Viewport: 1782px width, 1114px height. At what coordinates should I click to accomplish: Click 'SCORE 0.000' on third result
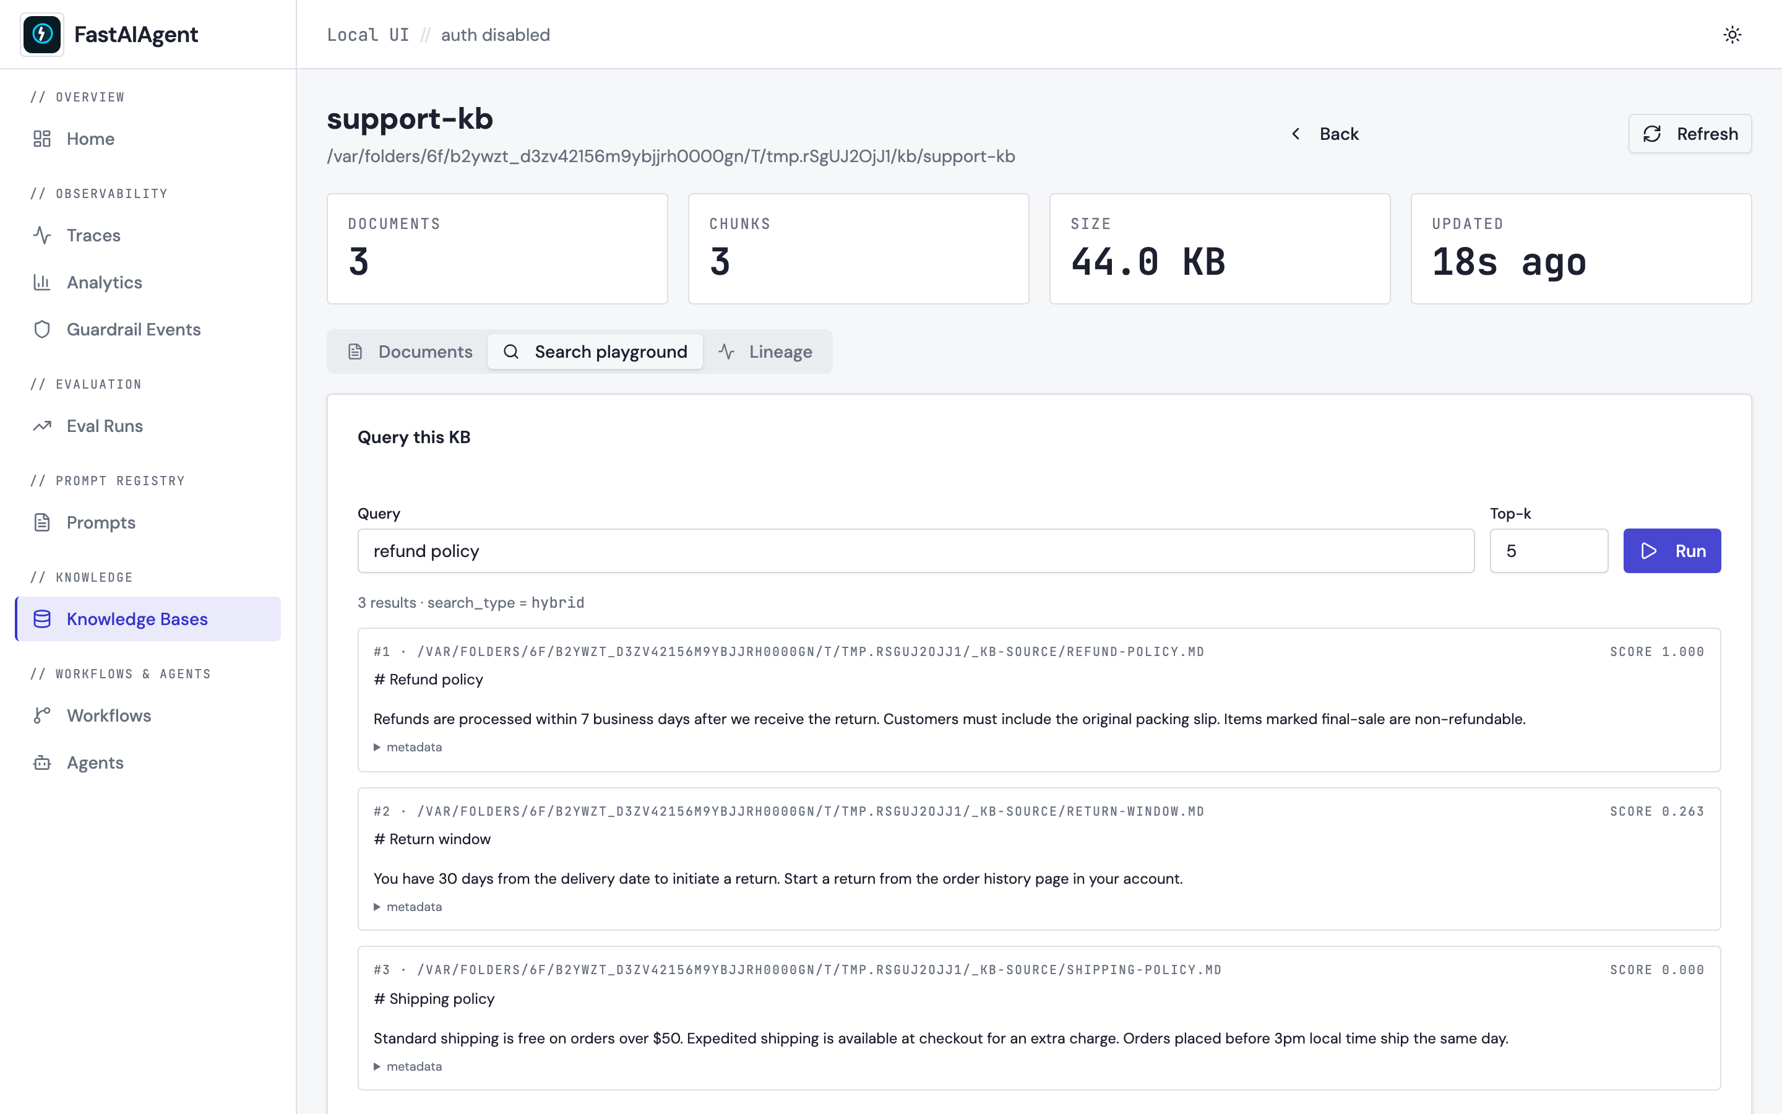[x=1657, y=970]
